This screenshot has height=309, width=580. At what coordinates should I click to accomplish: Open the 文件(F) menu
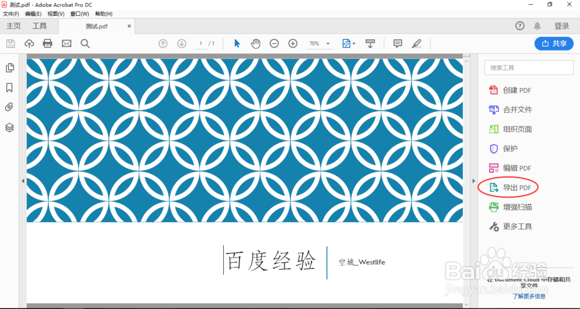click(11, 14)
